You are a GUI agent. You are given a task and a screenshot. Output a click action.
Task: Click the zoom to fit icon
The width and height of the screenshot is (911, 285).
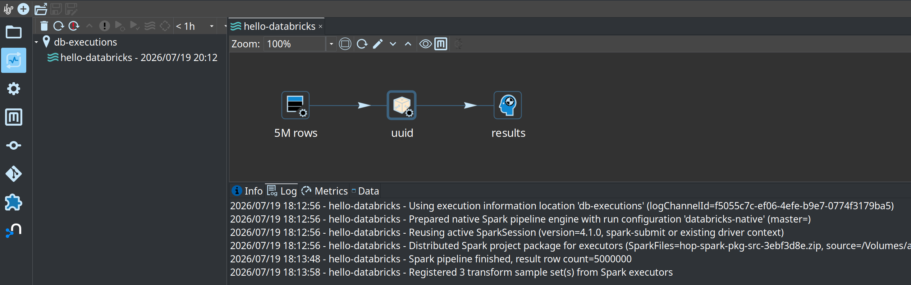click(345, 44)
